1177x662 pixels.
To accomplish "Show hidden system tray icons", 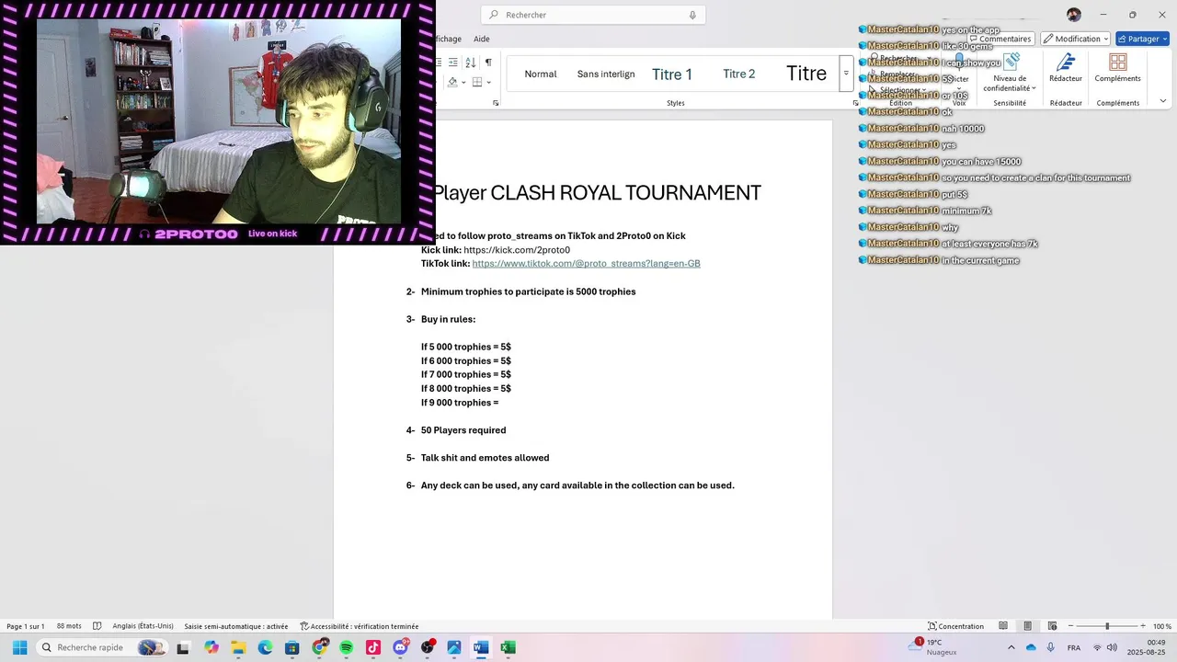I will [1011, 647].
